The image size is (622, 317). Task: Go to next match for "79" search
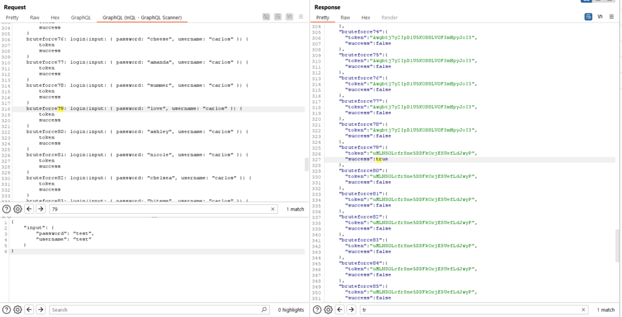point(41,209)
